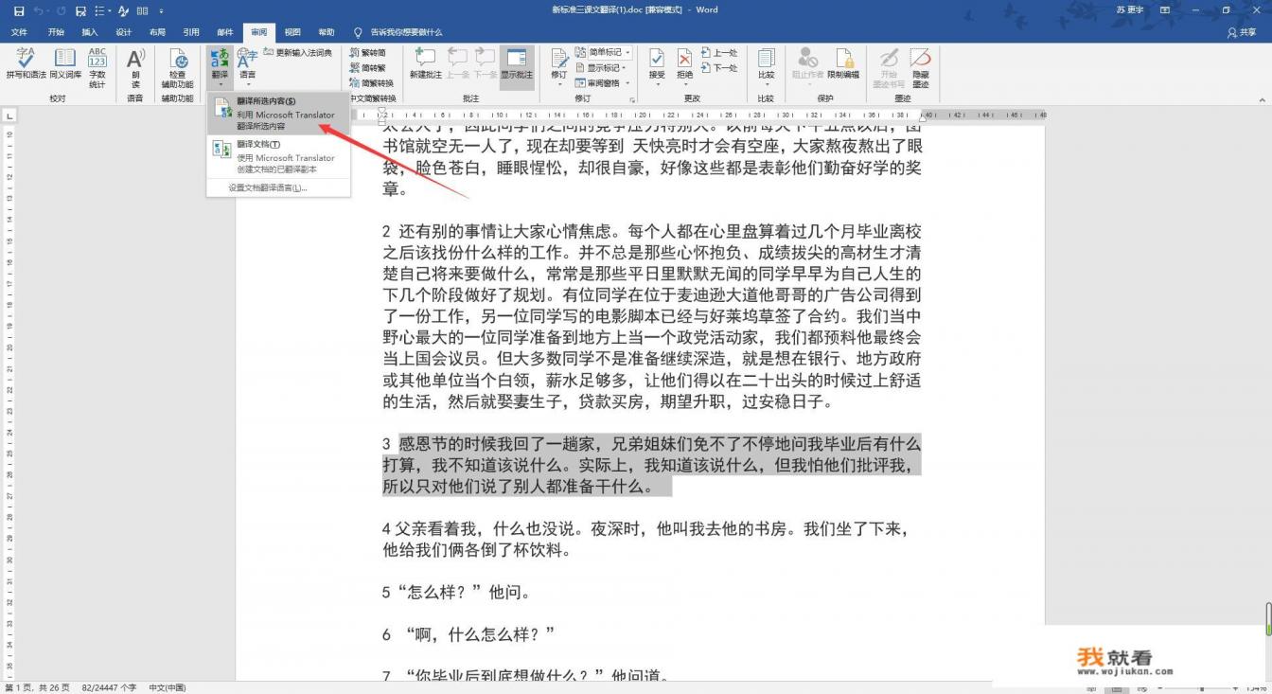1272x694 pixels.
Task: Open Restrict Editing (限制编辑)
Action: 843,64
